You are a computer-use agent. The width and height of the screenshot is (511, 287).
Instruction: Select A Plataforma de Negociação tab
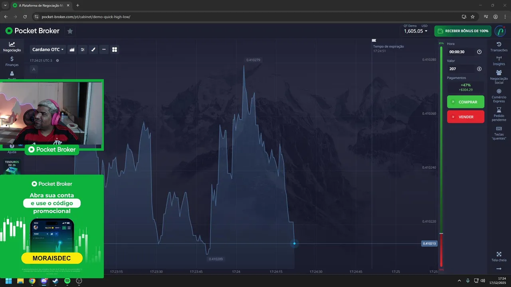[x=41, y=6]
